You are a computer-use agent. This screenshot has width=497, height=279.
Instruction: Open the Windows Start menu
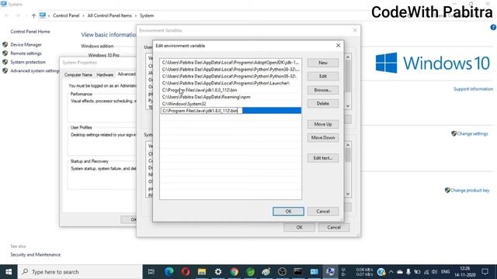click(9, 272)
